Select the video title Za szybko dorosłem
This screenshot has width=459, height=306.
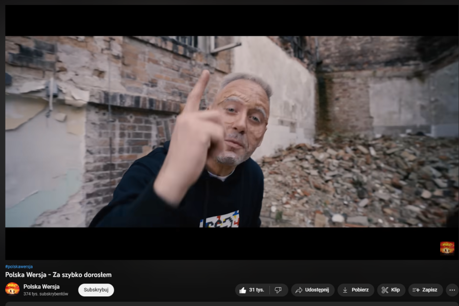point(58,275)
